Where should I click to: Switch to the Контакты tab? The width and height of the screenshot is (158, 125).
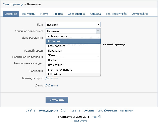[x=29, y=14]
